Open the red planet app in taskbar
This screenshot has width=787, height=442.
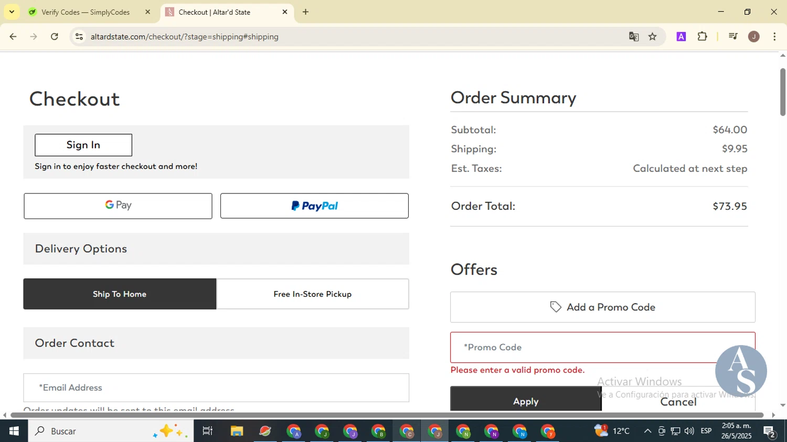[x=265, y=431]
